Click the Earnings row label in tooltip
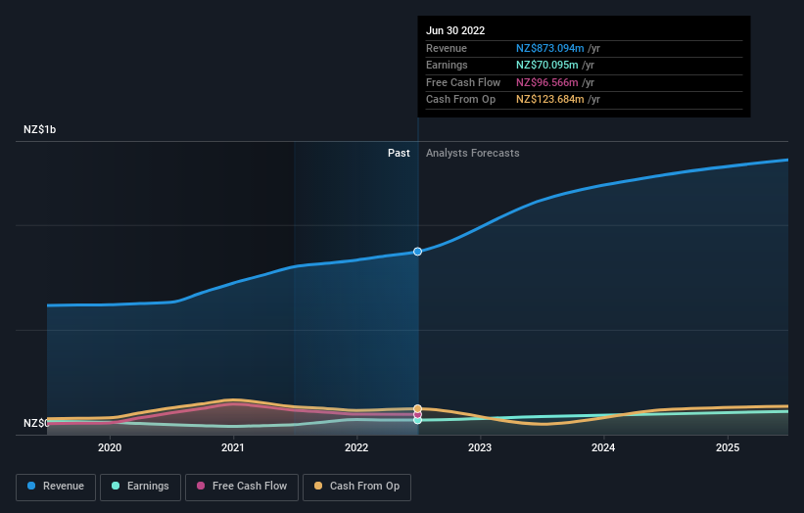 (447, 65)
